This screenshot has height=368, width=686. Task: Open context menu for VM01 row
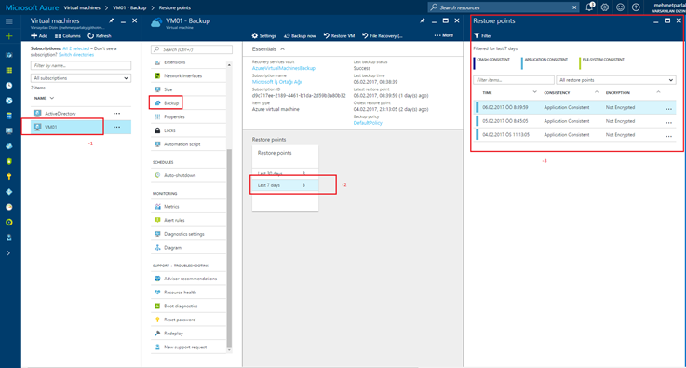click(116, 127)
